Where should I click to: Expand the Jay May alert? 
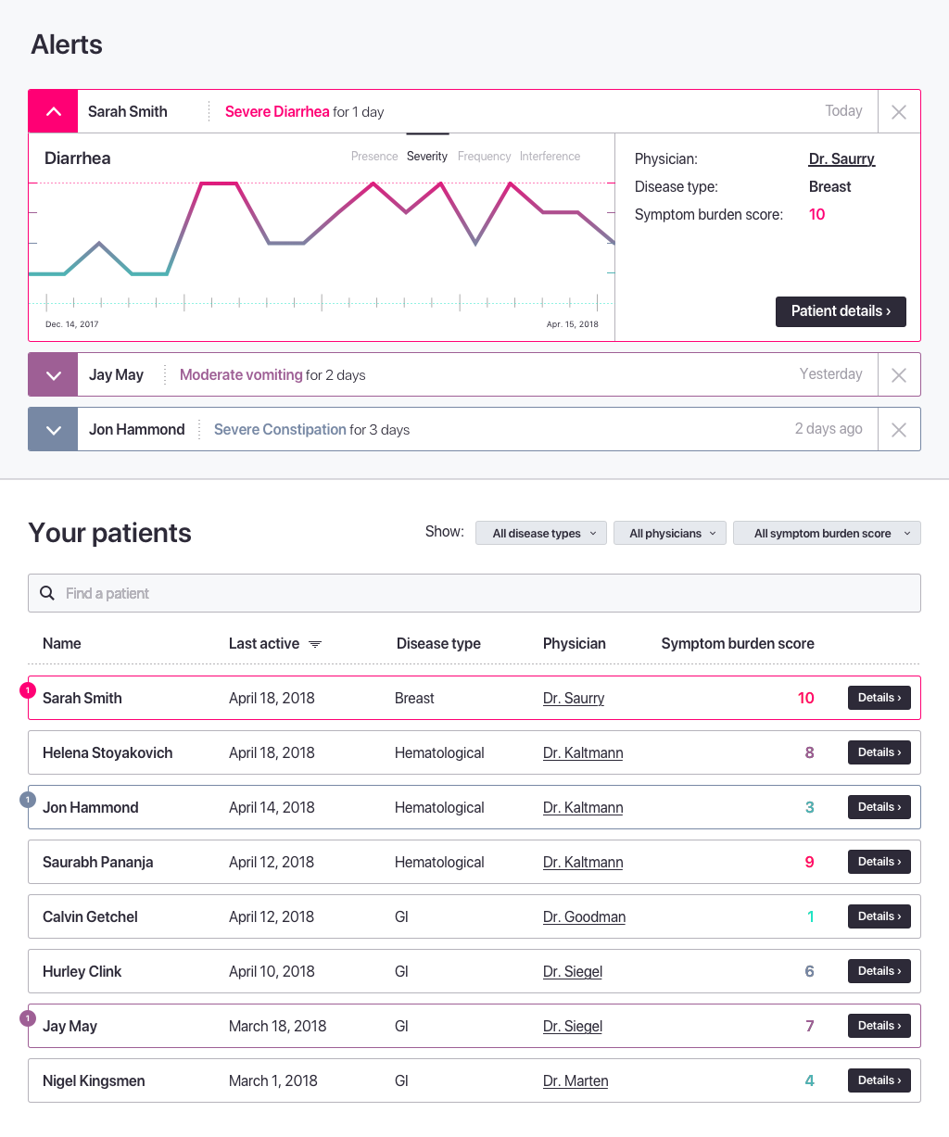tap(54, 375)
